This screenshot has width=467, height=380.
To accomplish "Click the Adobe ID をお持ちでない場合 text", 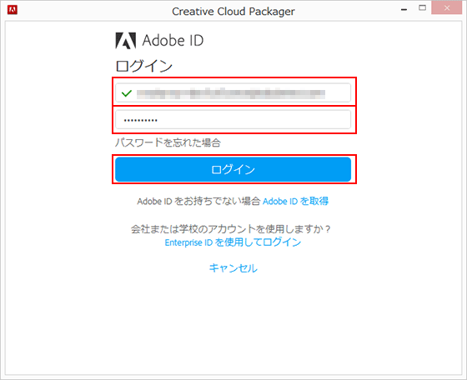I will click(198, 202).
